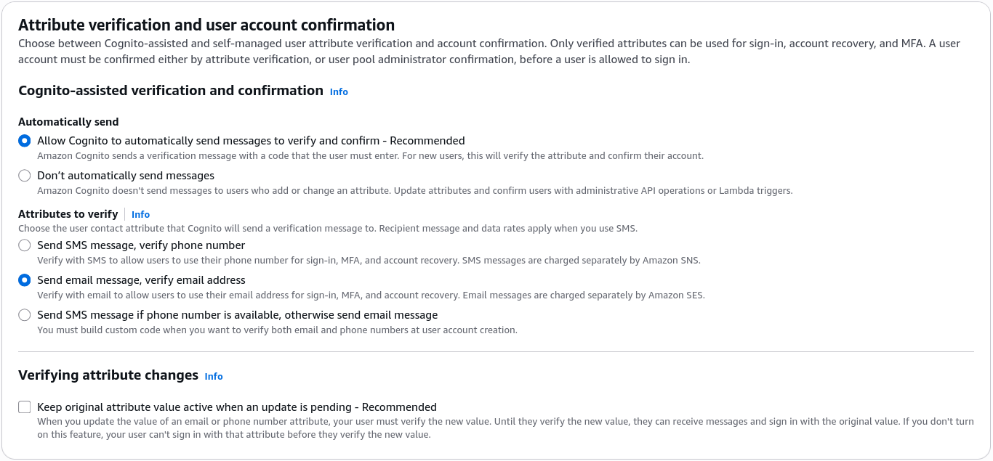Select Allow Cognito to automatically send messages radio
This screenshot has width=993, height=461.
point(25,141)
